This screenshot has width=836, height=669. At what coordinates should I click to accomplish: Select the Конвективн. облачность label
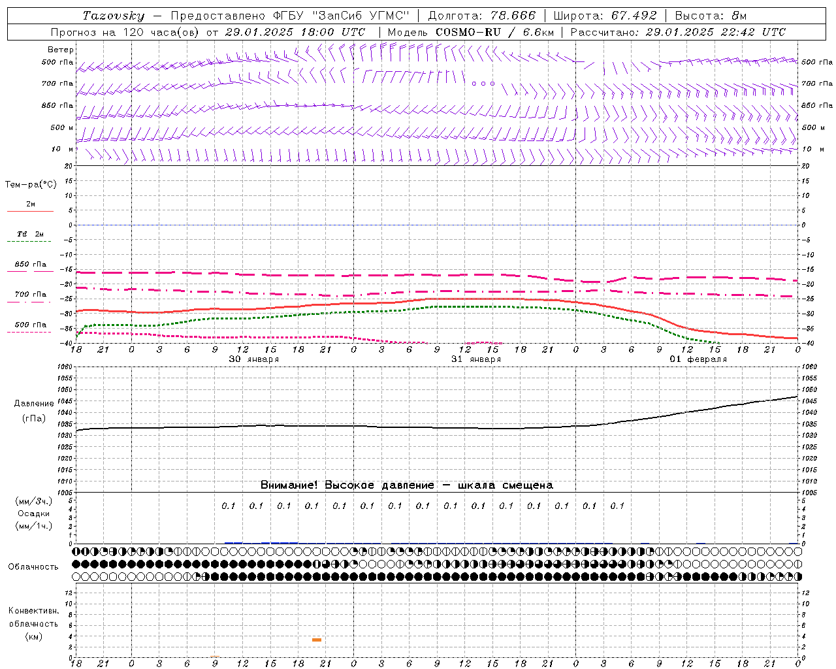click(x=33, y=617)
